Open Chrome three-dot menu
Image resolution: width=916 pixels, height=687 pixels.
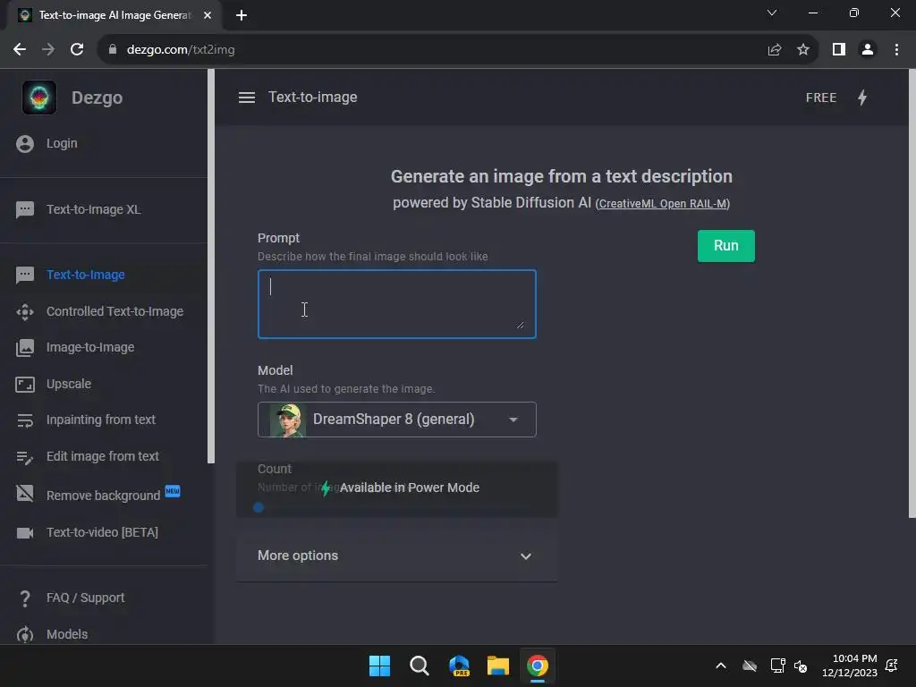[896, 50]
